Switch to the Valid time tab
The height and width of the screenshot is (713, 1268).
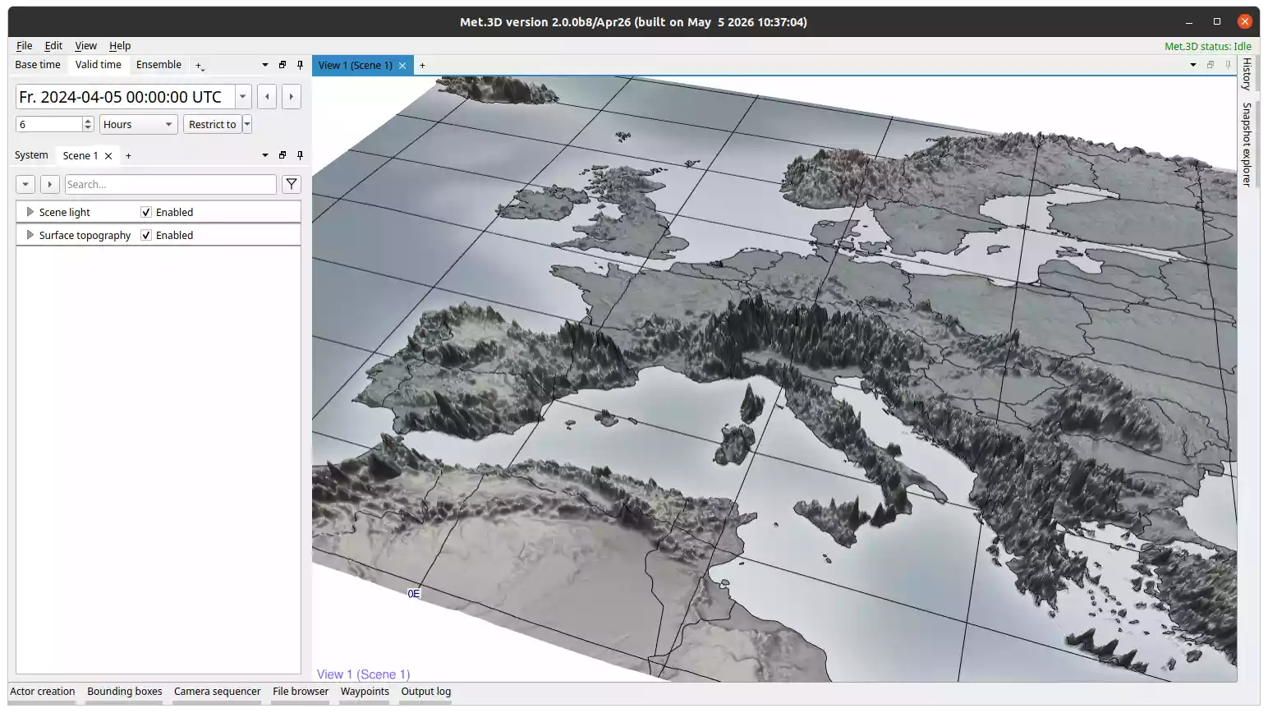[99, 65]
